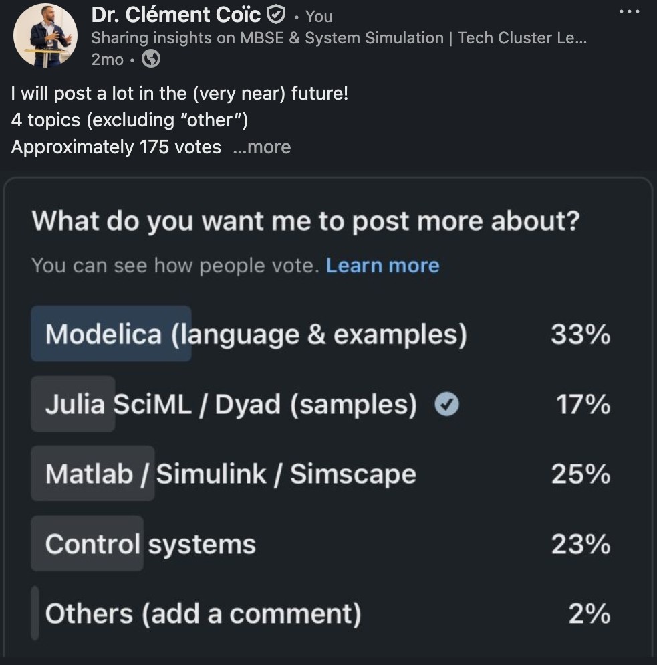Select the Modelica (language & examples) option
The width and height of the screenshot is (657, 665).
click(x=256, y=334)
